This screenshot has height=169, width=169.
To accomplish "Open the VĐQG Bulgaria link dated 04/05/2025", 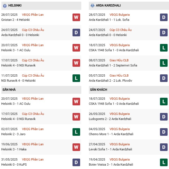I will pos(120,129).
